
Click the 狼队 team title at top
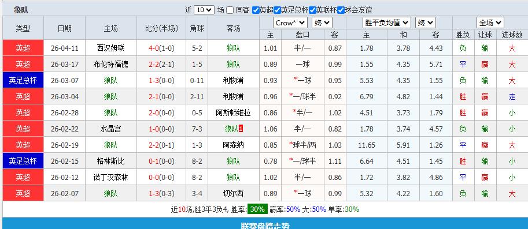click(x=21, y=10)
